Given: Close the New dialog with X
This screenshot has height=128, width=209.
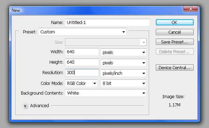Looking at the screenshot, I should pos(191,9).
